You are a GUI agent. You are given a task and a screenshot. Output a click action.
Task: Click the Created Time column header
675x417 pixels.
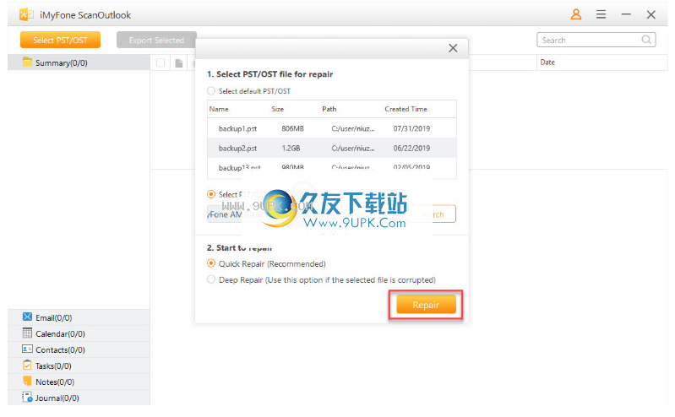[x=406, y=109]
